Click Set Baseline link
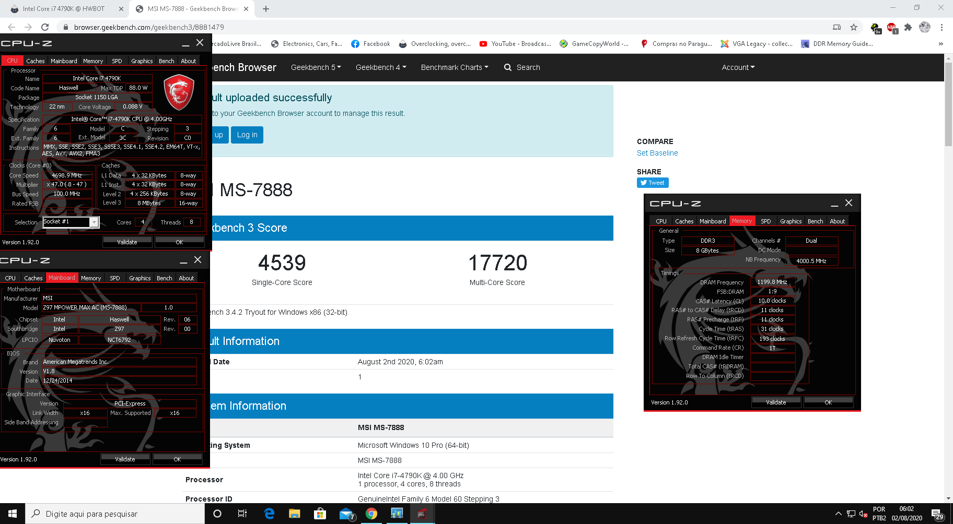This screenshot has height=524, width=953. [x=657, y=153]
